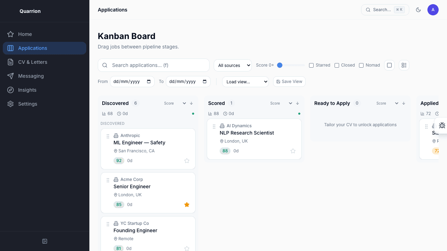The image size is (447, 251).
Task: Open the To date calendar icon
Action: pyautogui.click(x=205, y=82)
